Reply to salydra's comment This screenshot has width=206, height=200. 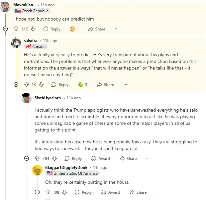coord(60,85)
